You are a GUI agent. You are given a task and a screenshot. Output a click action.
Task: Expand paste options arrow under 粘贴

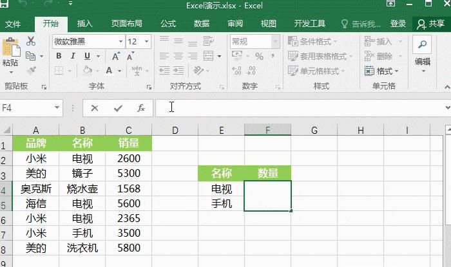[11, 72]
